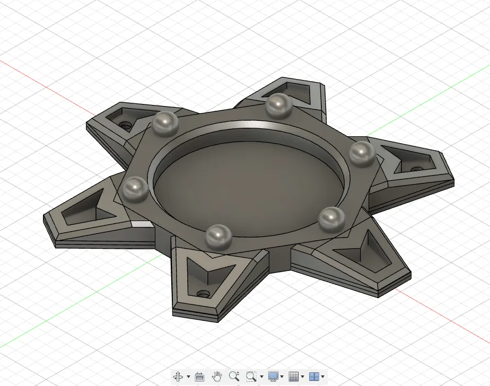Select the small hole in the upper-left arm pocket
The height and width of the screenshot is (386, 490).
click(x=125, y=125)
